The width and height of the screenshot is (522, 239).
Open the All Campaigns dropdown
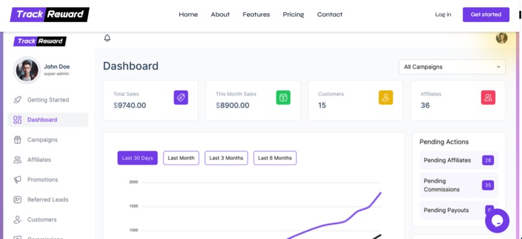(452, 67)
